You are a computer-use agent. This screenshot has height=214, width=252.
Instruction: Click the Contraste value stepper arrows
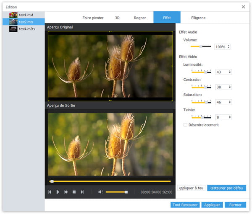[229, 87]
